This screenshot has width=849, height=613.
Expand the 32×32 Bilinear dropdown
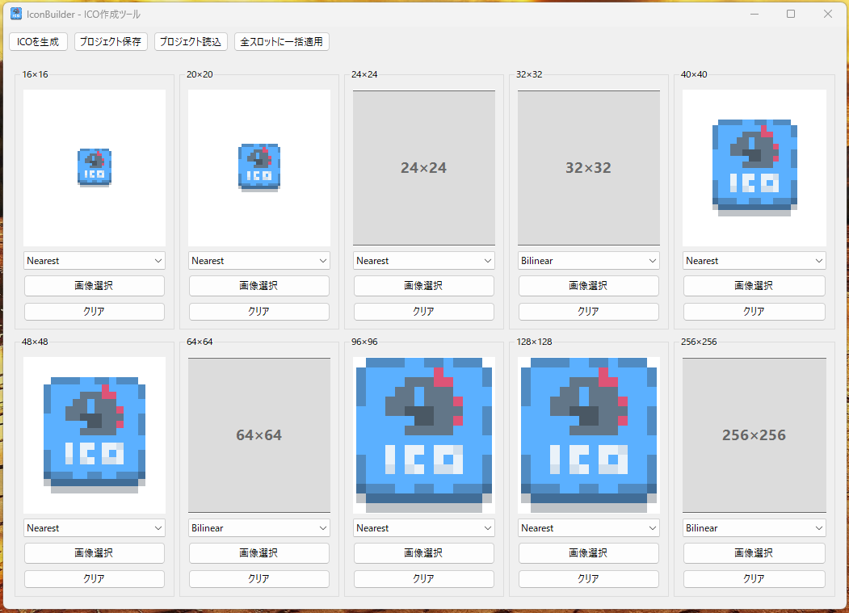(589, 261)
